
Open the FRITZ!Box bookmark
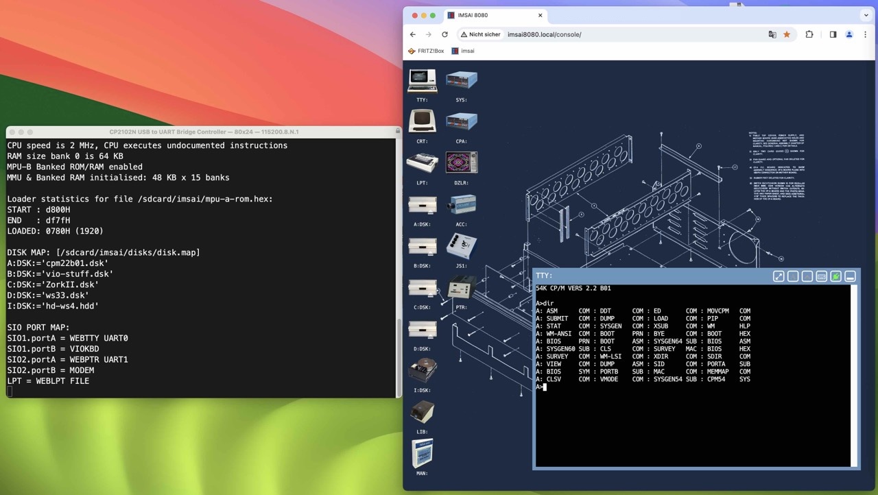(426, 51)
